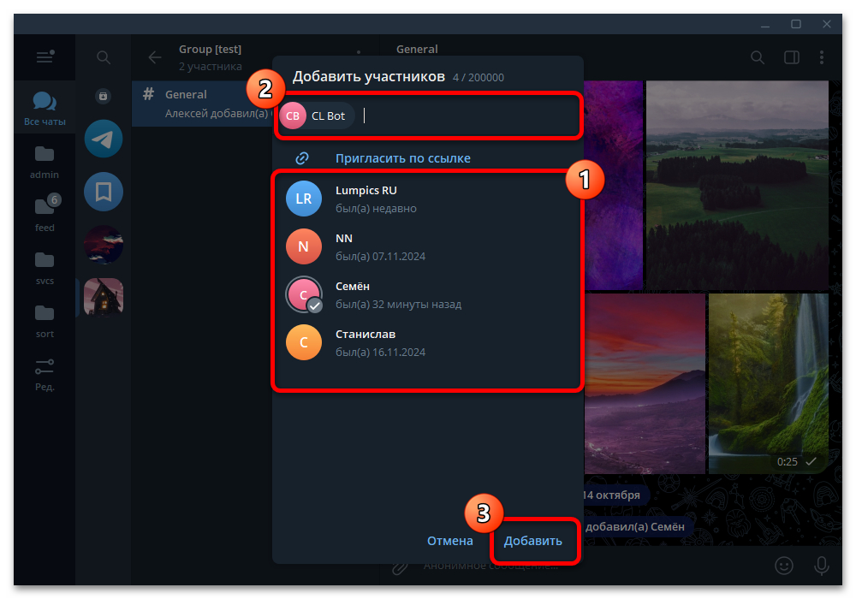Click the Отмена cancel button

[450, 541]
